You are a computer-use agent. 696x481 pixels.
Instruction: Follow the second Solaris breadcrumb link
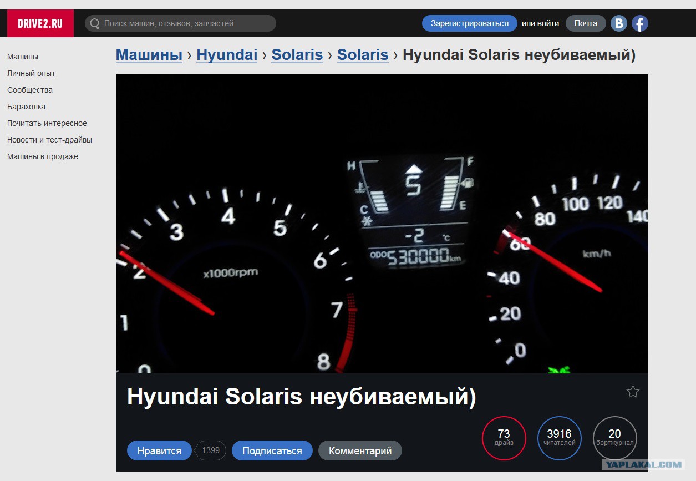tap(363, 55)
